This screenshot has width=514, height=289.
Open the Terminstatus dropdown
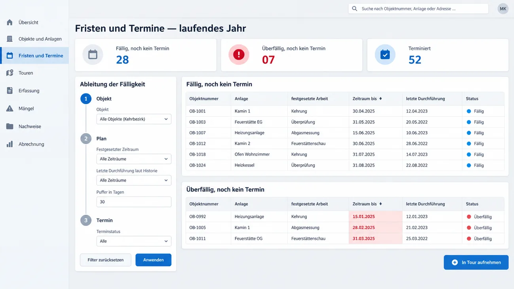[134, 241]
